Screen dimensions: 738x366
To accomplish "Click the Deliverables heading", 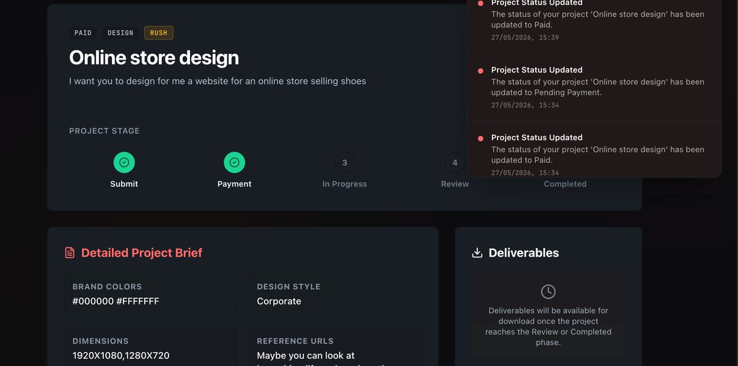I will (x=524, y=252).
